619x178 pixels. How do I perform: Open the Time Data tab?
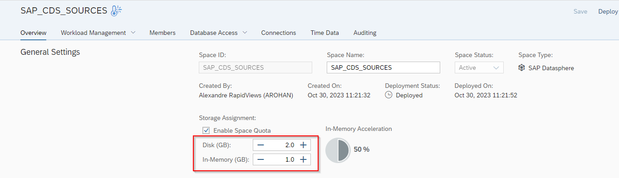[324, 33]
